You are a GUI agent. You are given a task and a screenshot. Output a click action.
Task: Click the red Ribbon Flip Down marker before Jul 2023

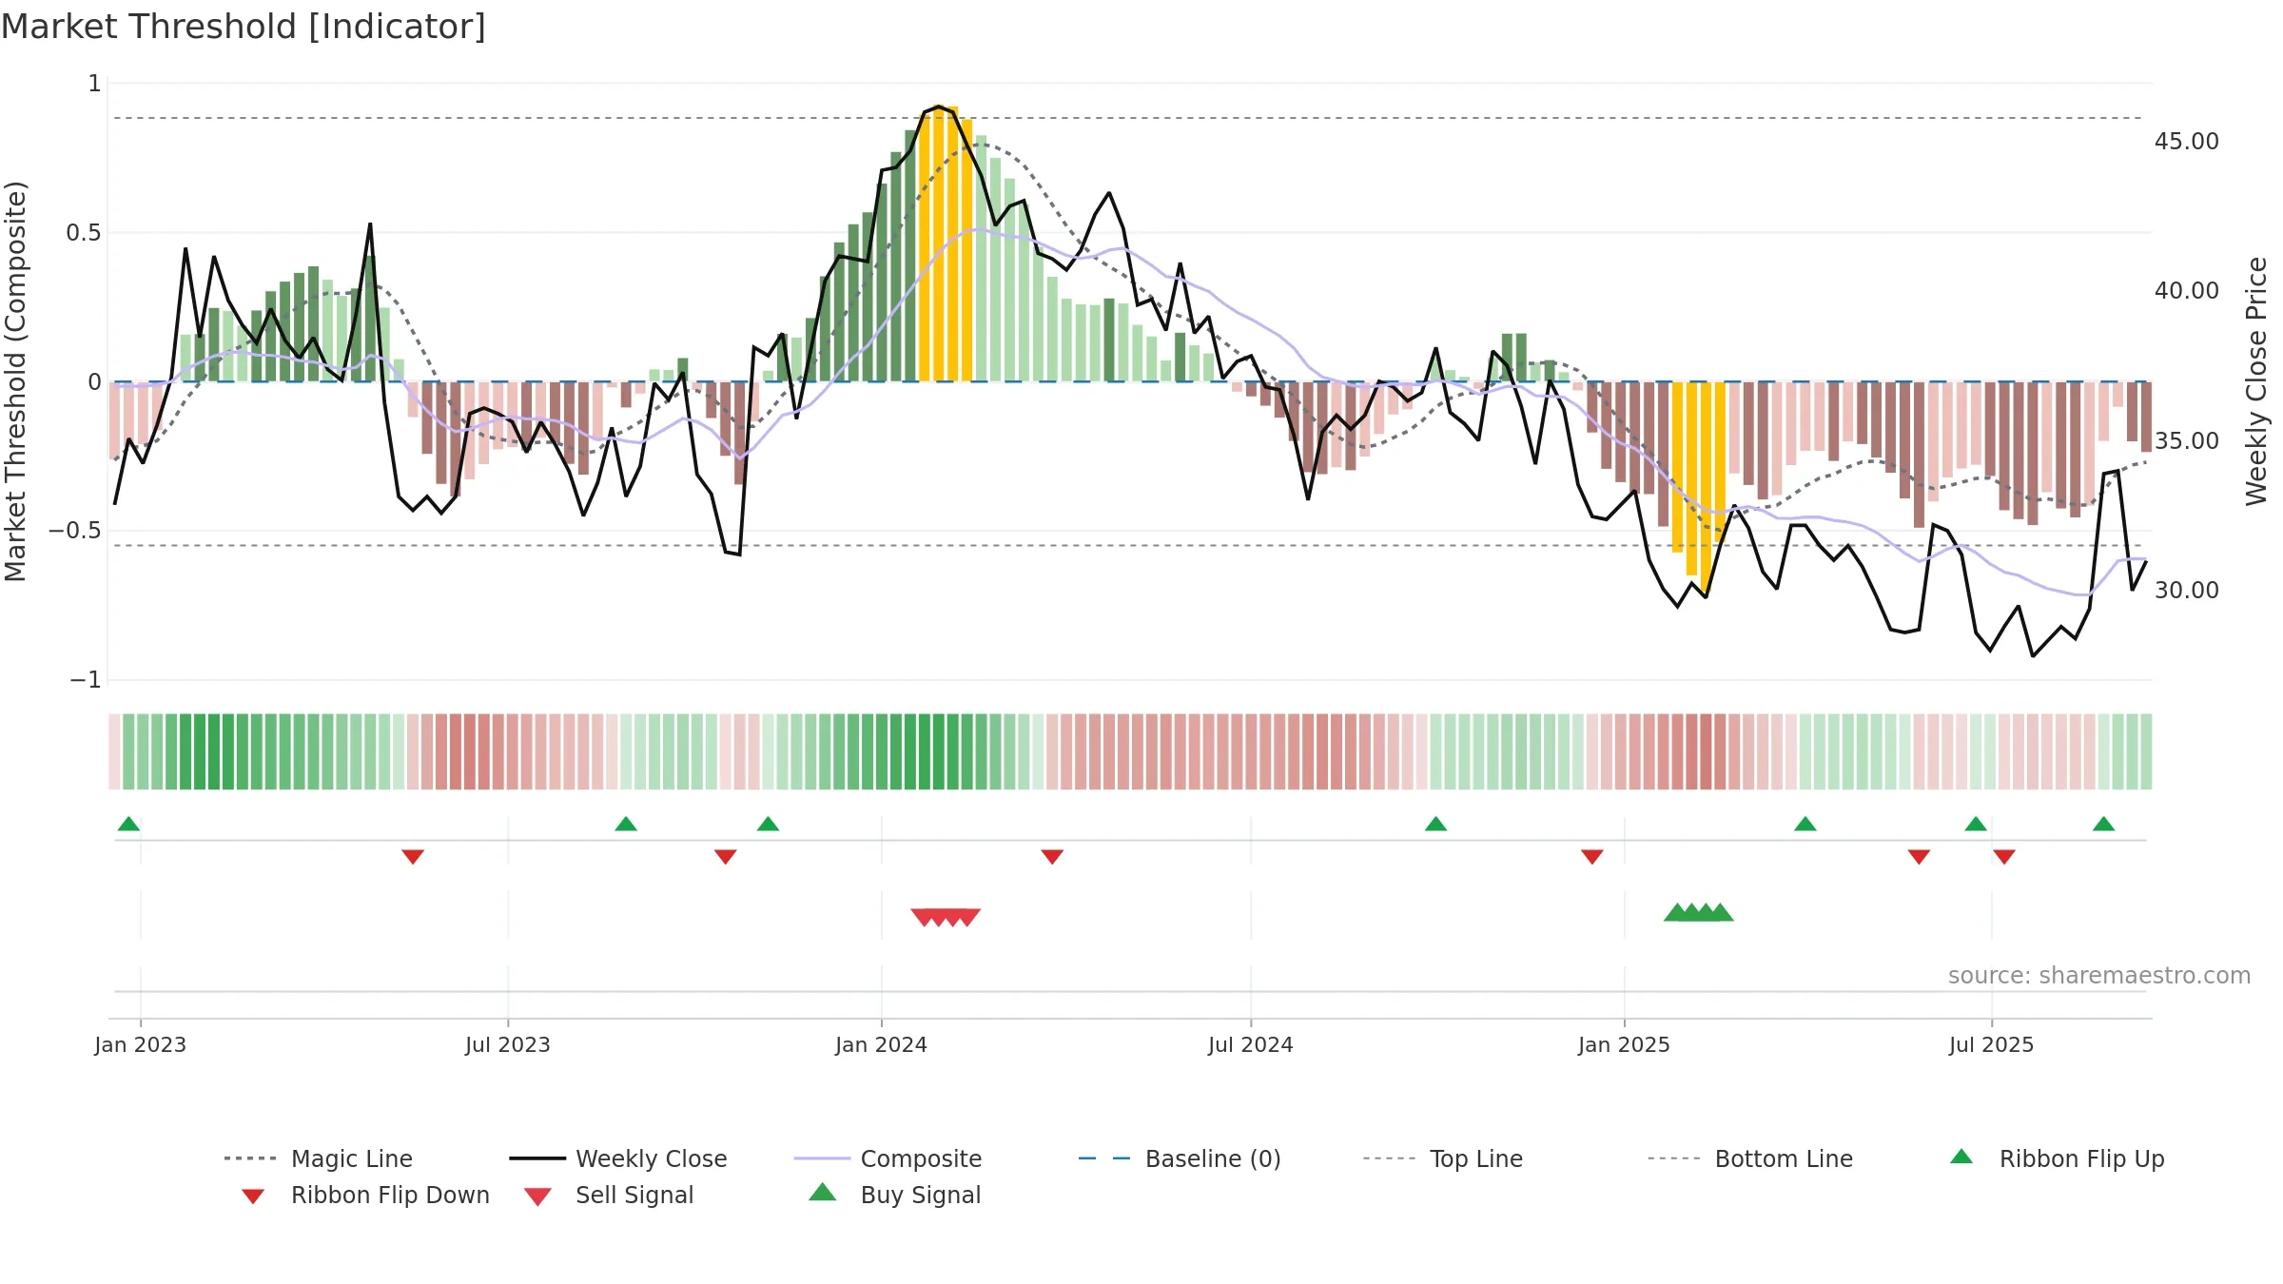tap(413, 857)
